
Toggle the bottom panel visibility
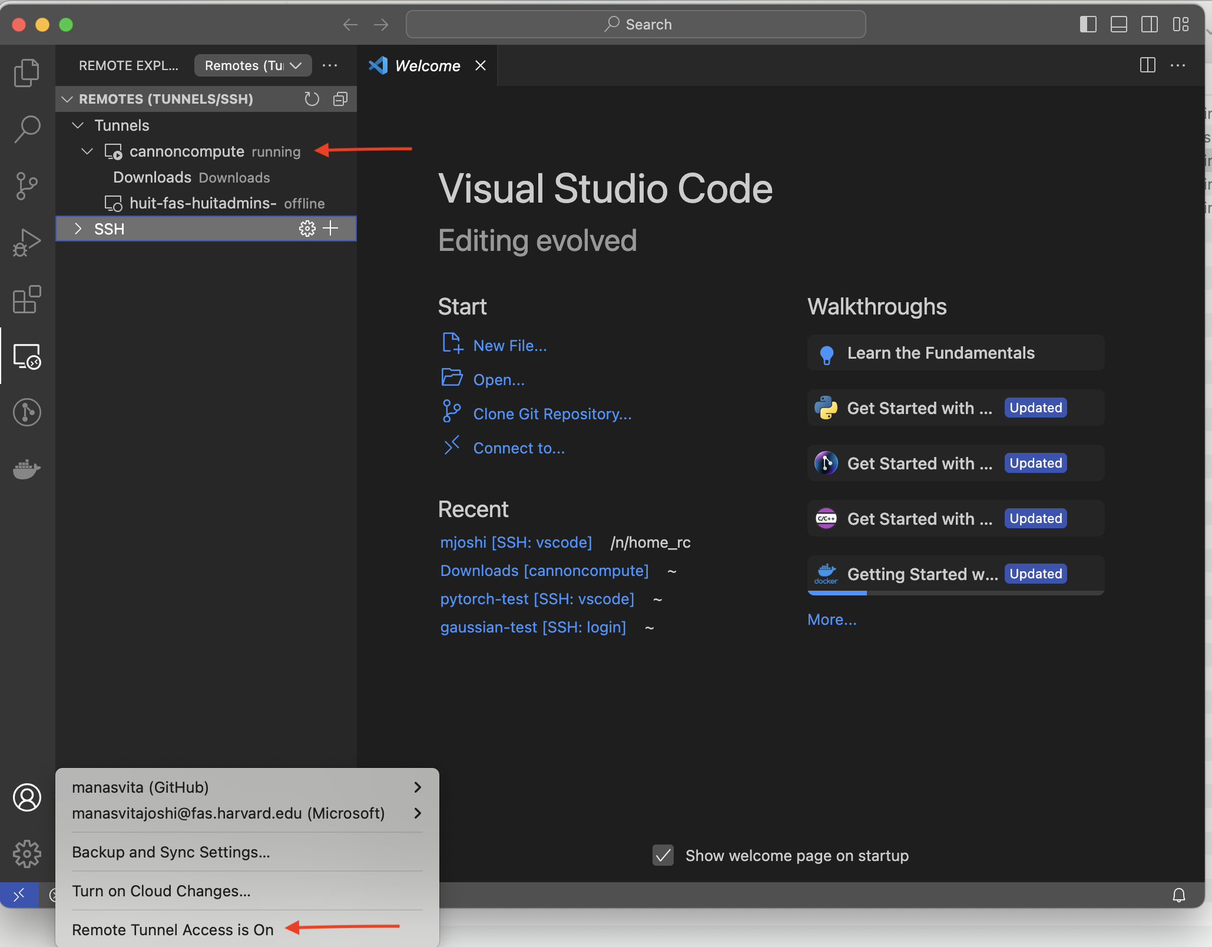[x=1118, y=25]
